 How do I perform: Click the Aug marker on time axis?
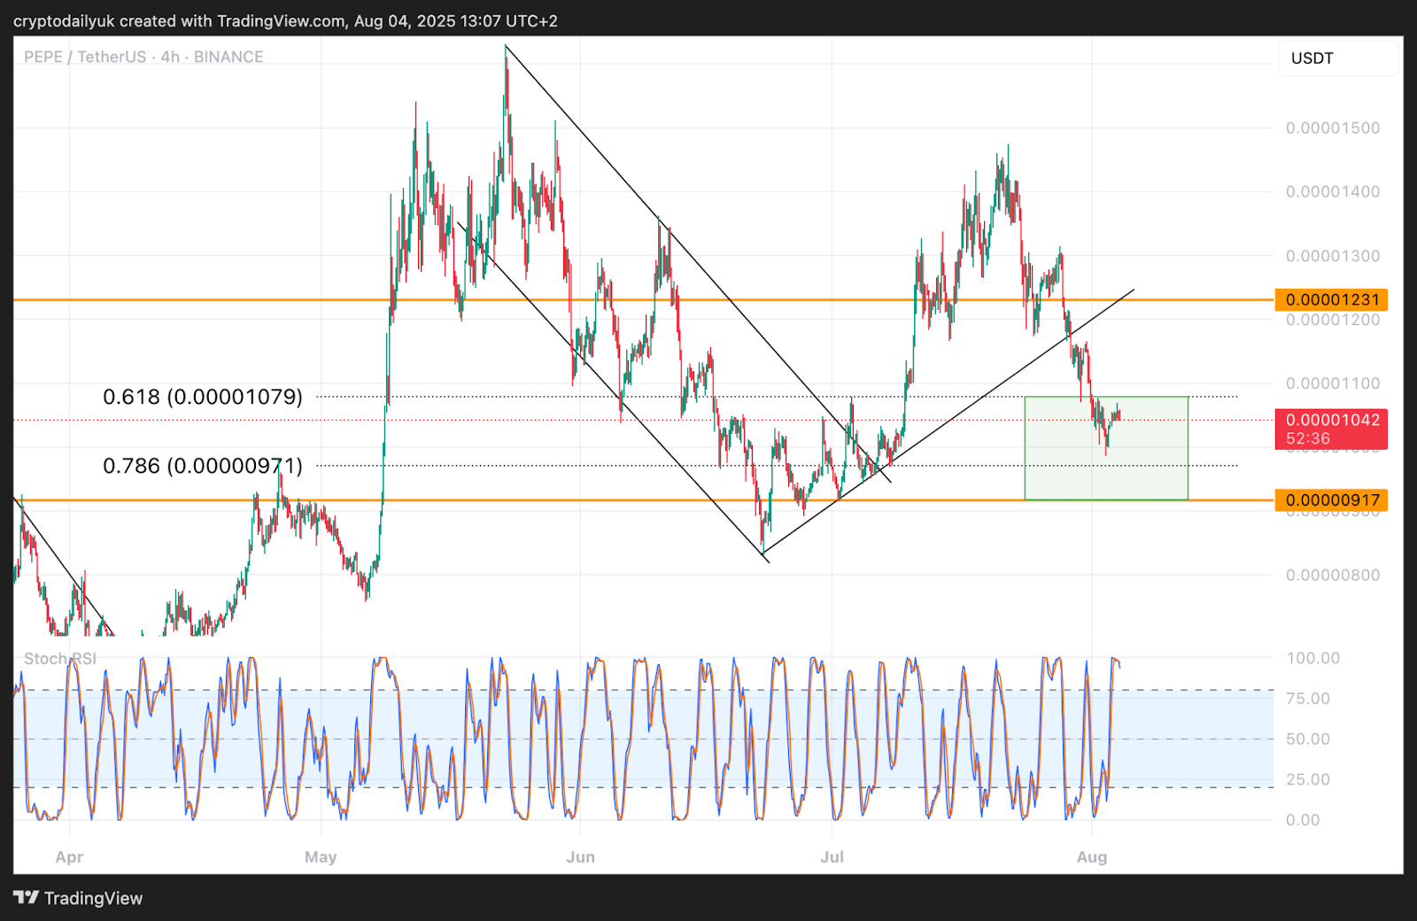pos(1092,856)
